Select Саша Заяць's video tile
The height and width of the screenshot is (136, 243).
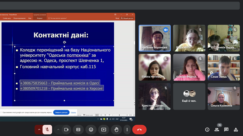point(224,67)
